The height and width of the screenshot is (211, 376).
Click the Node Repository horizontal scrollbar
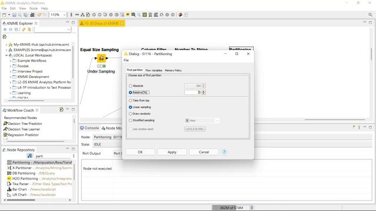[x=21, y=200]
